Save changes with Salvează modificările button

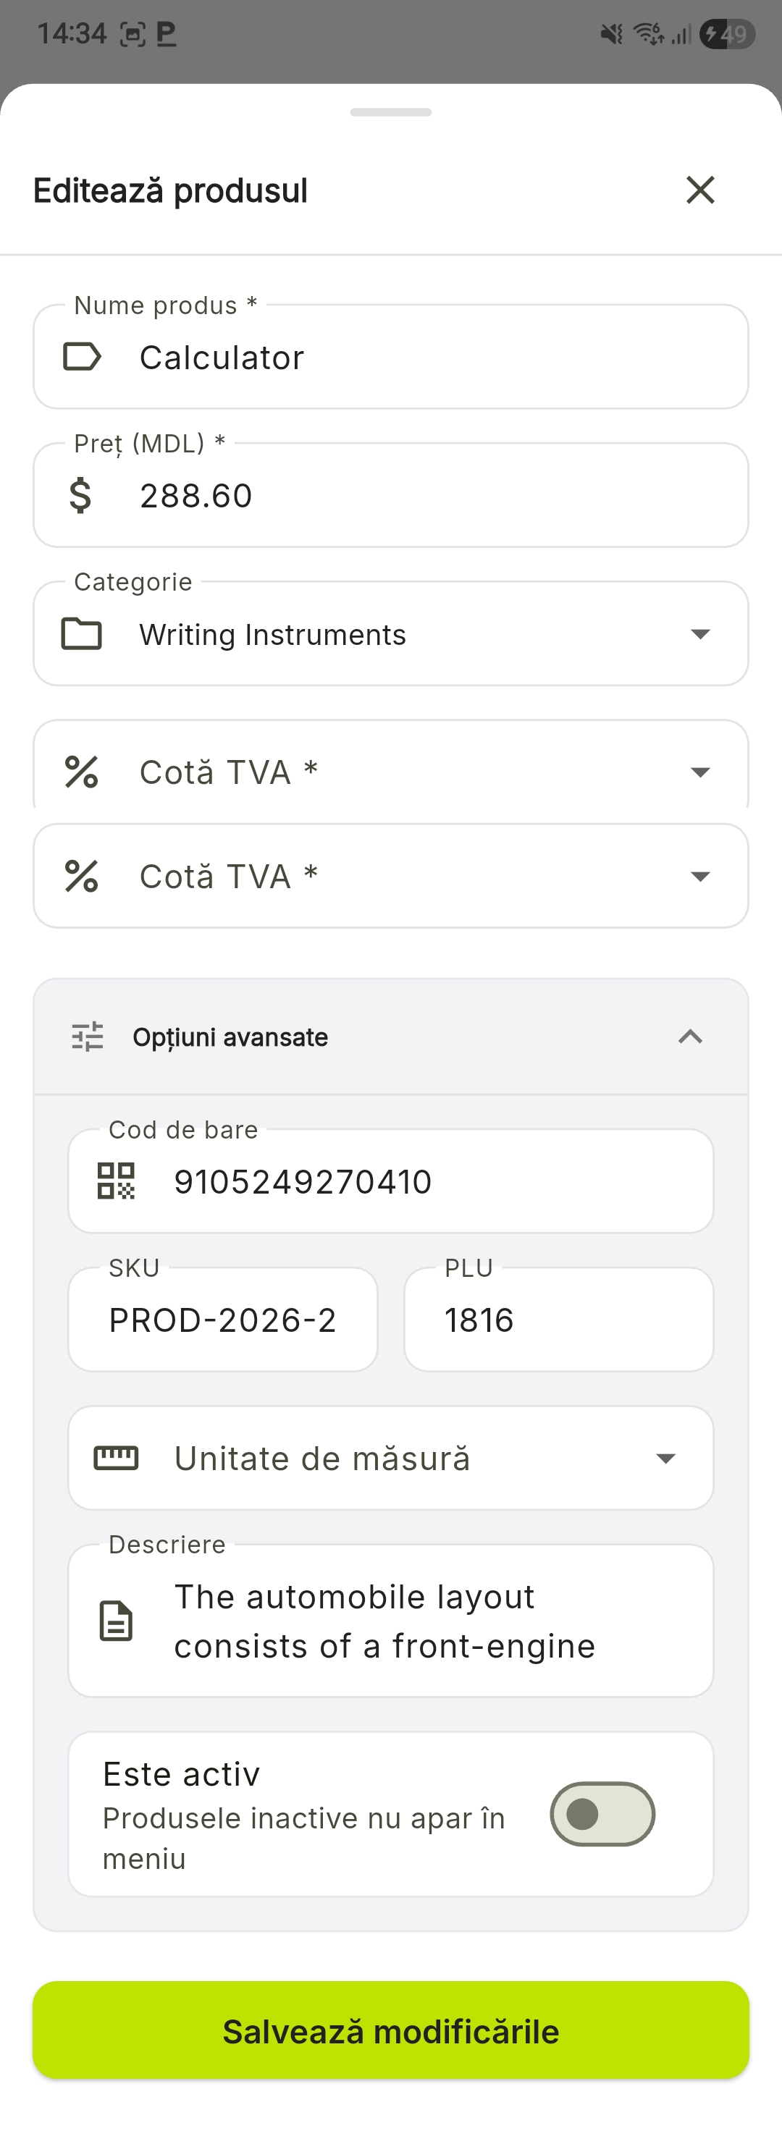click(390, 2032)
